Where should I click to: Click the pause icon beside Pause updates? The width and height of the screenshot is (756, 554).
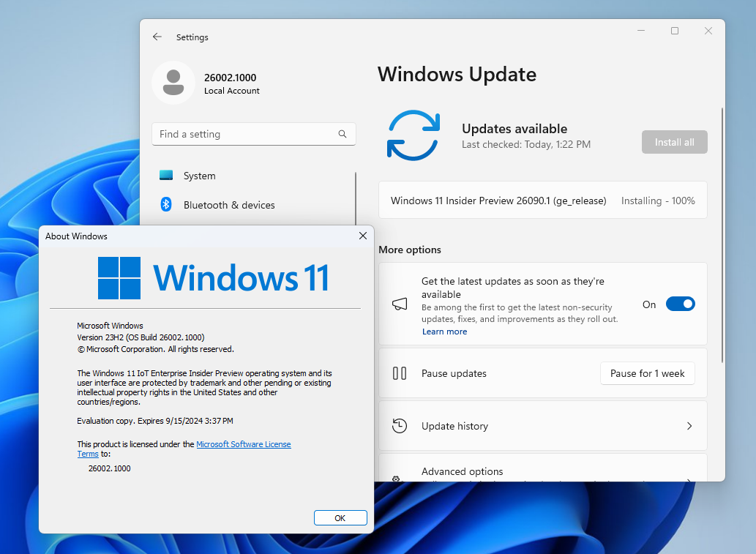pyautogui.click(x=400, y=373)
